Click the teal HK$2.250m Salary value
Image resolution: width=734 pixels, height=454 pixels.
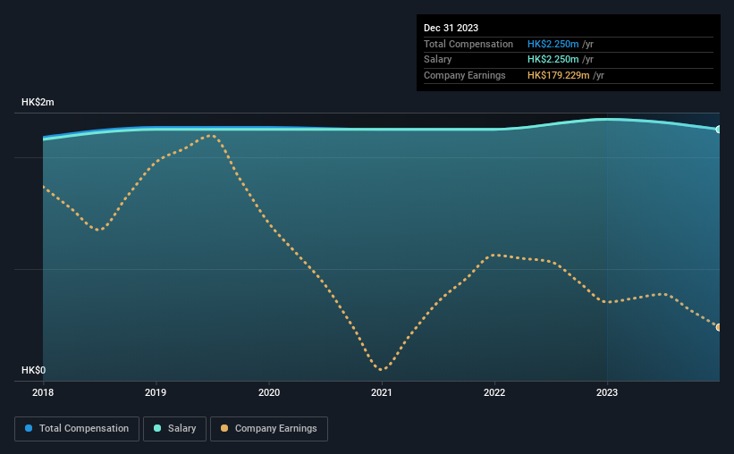coord(553,60)
